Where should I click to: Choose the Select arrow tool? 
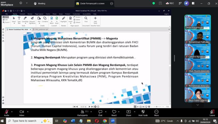point(14,20)
